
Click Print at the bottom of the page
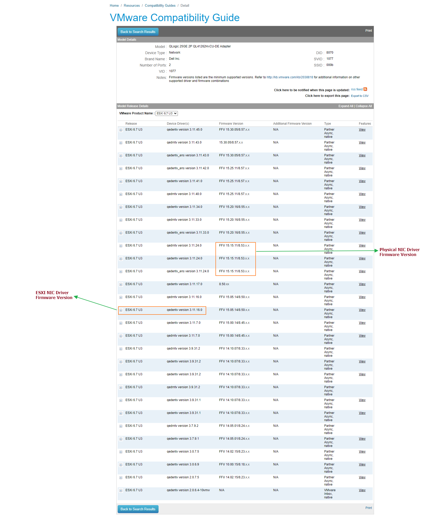click(x=368, y=508)
